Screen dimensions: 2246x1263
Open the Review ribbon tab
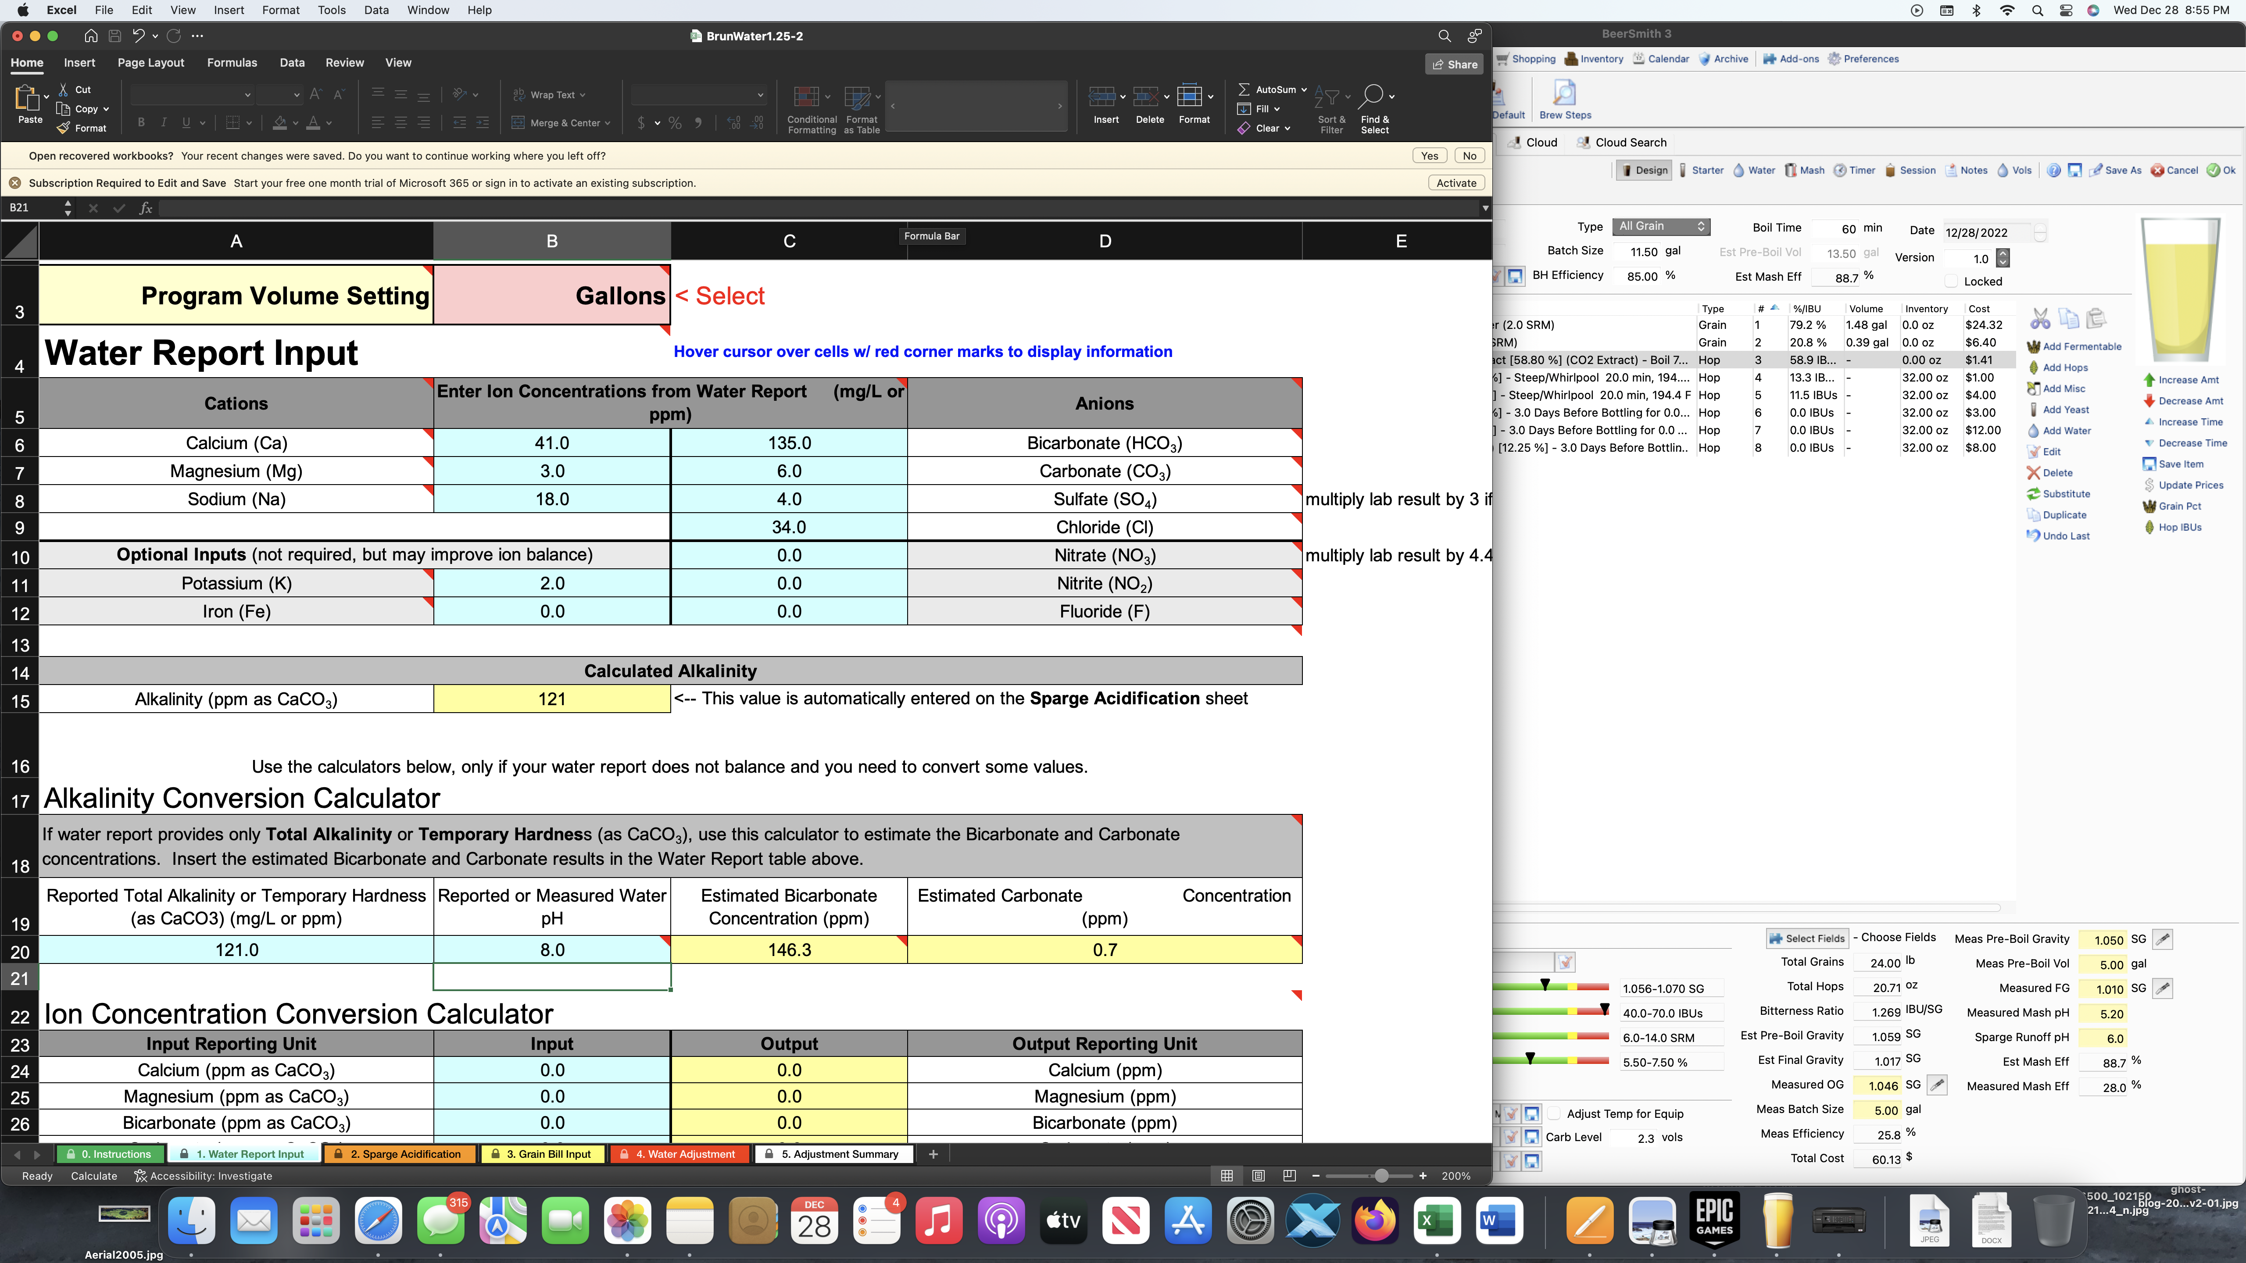pos(344,63)
